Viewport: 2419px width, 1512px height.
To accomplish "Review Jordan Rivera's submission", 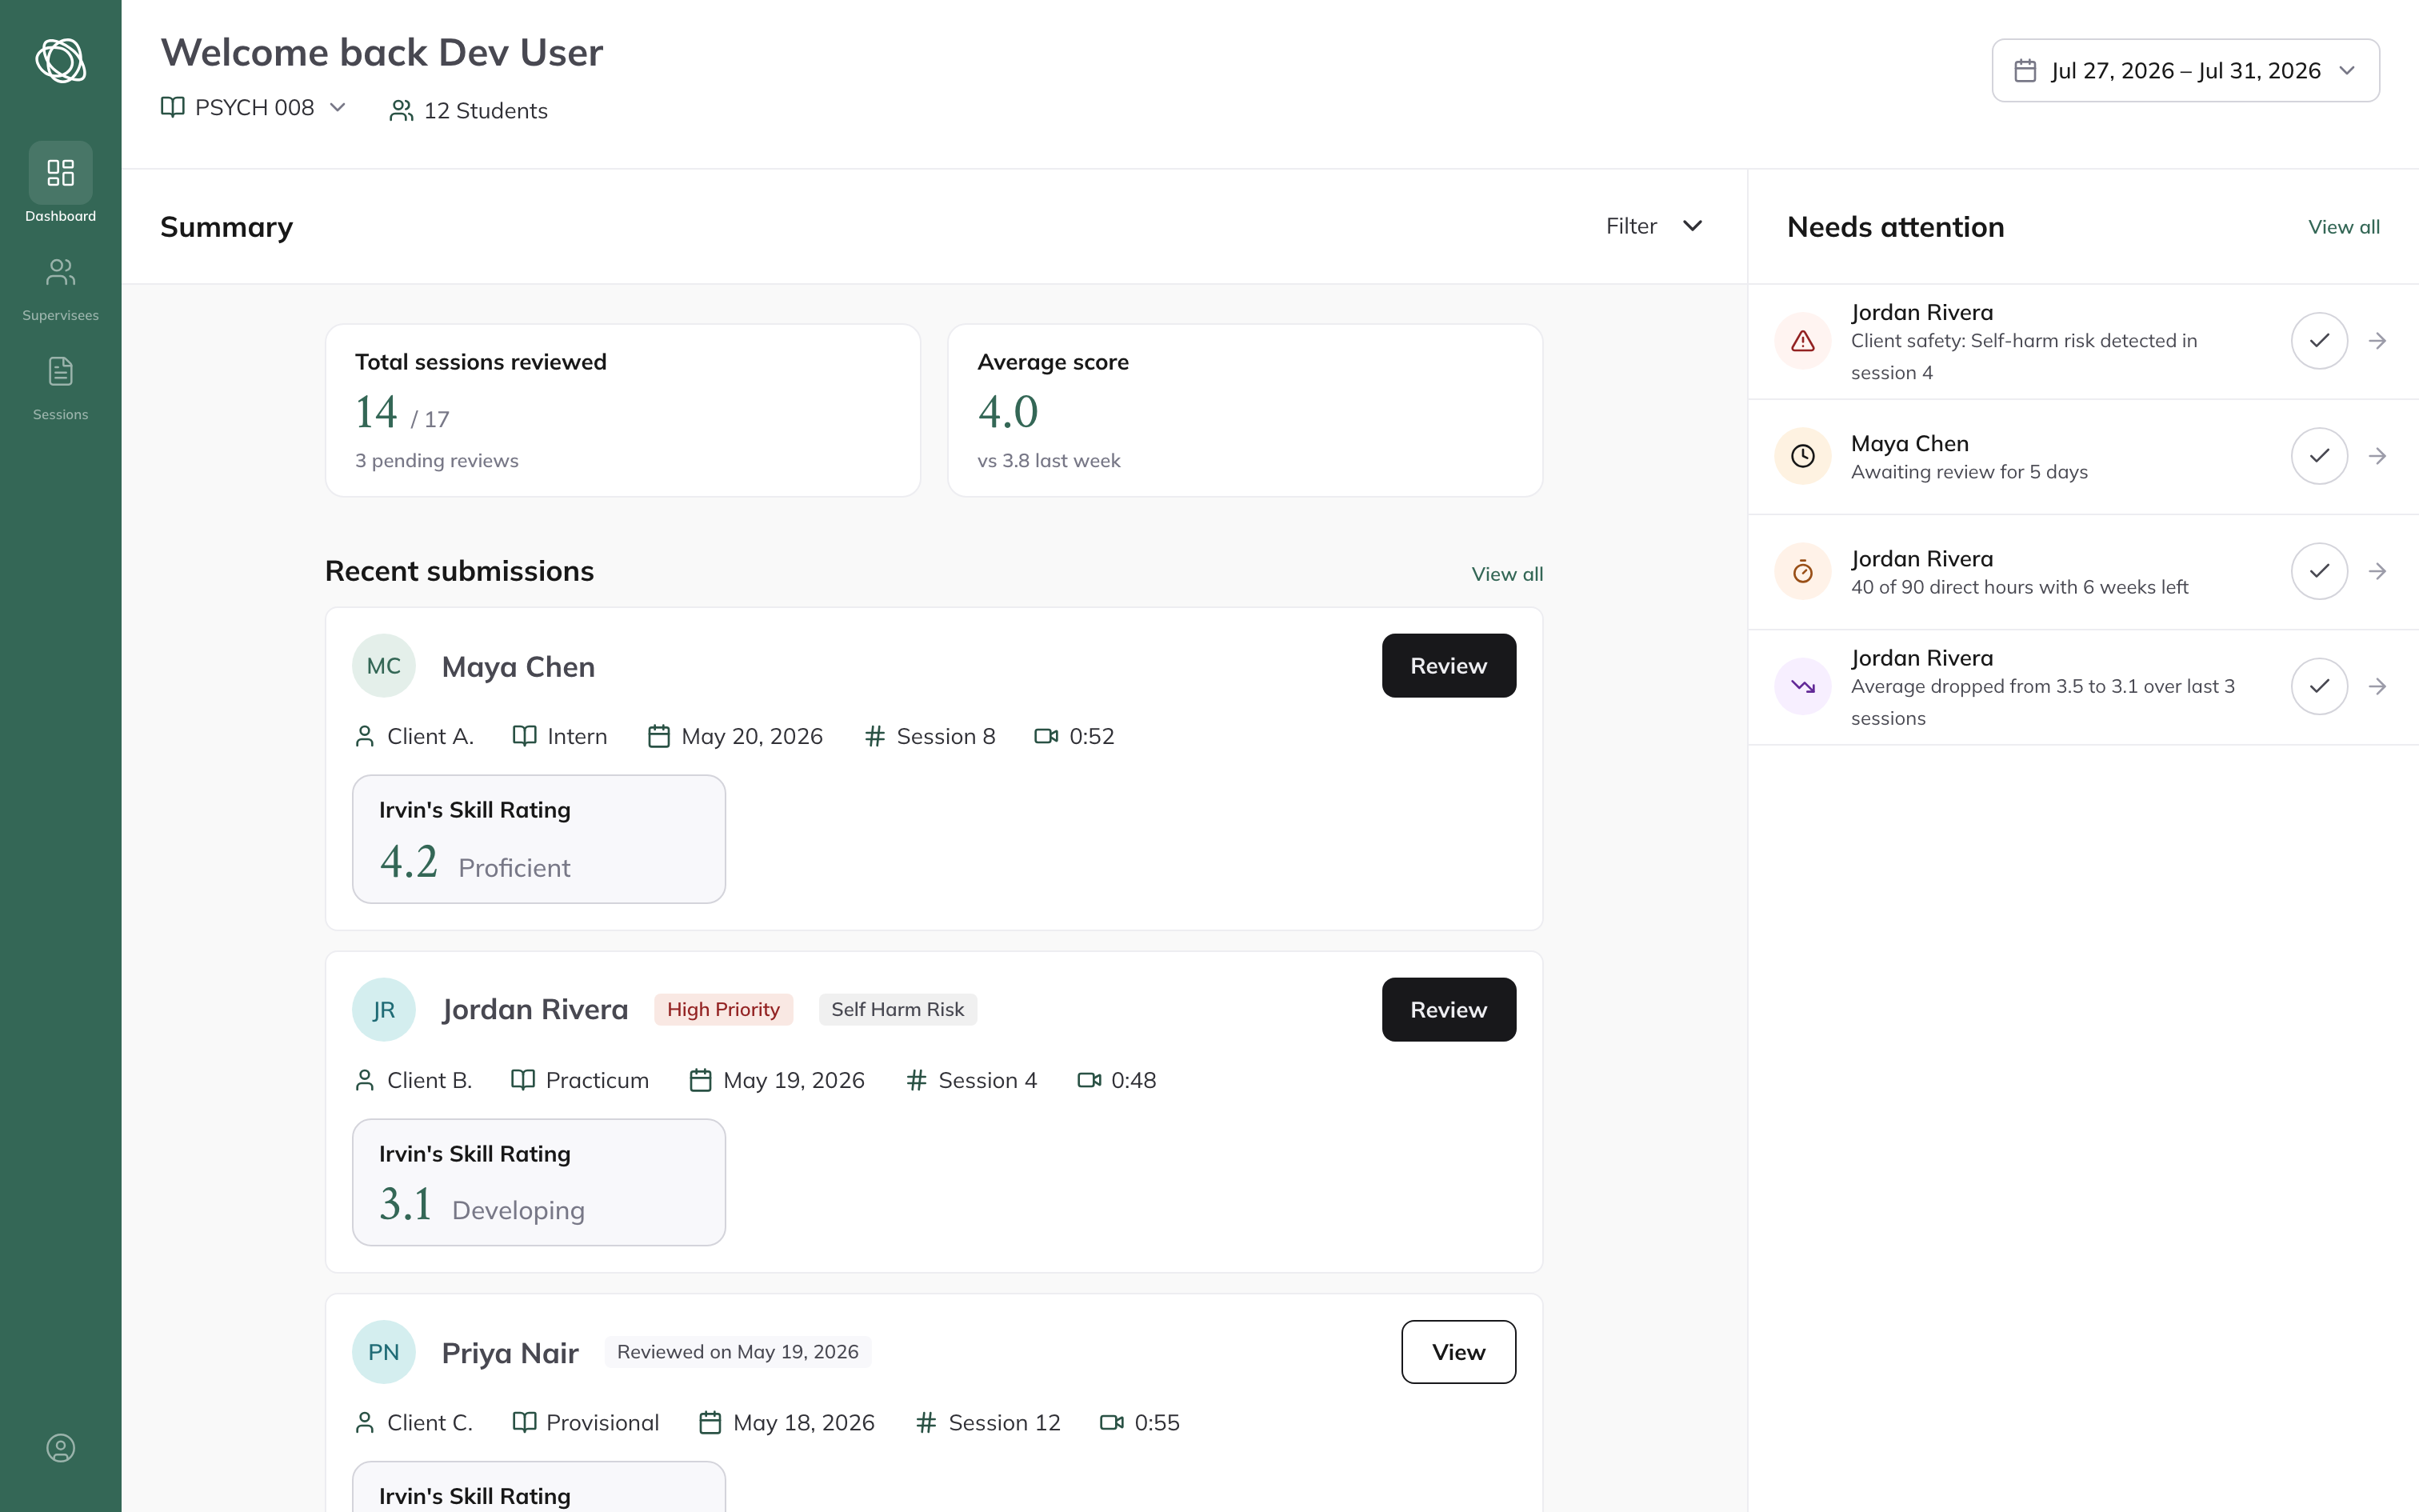I will [x=1449, y=1010].
